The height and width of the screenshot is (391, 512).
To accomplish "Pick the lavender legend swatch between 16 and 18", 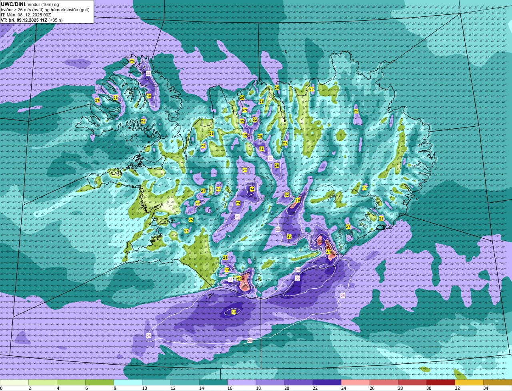I will click(x=242, y=383).
